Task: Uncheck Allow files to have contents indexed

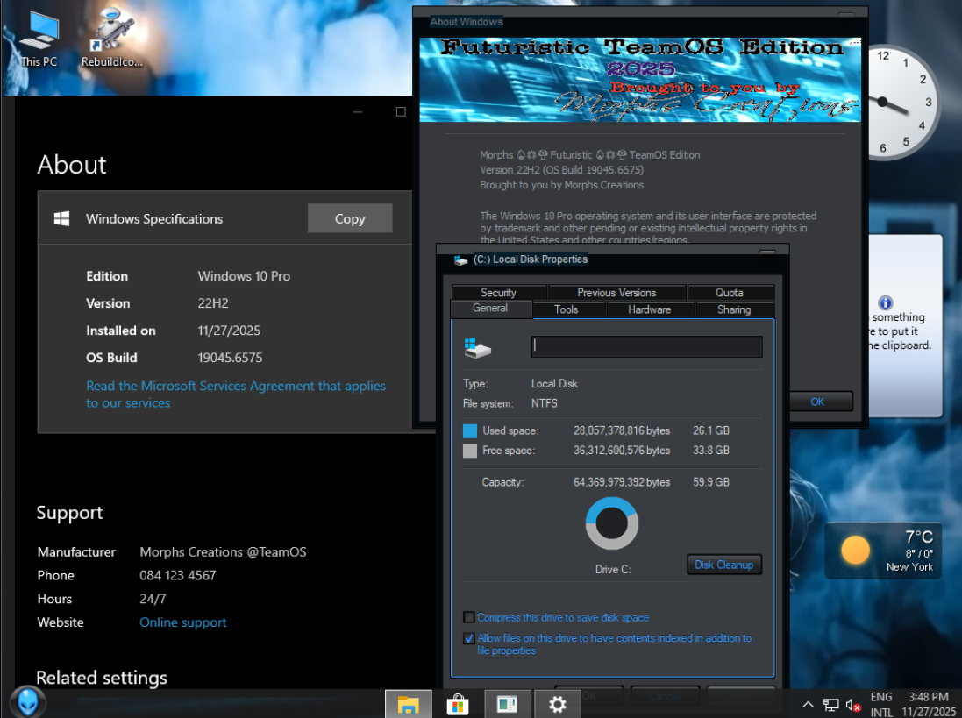Action: click(x=469, y=638)
